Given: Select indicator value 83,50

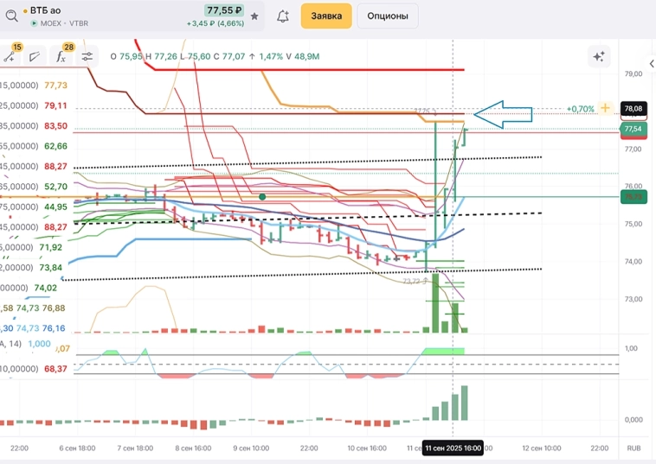Looking at the screenshot, I should point(55,125).
